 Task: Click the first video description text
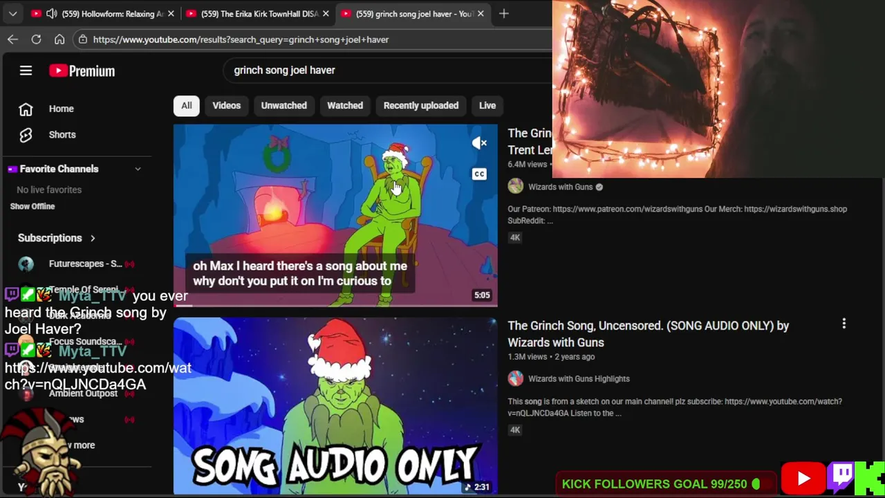[x=677, y=214]
